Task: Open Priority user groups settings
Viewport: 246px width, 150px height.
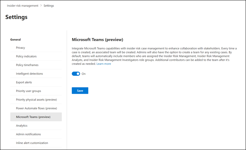Action: [36, 91]
